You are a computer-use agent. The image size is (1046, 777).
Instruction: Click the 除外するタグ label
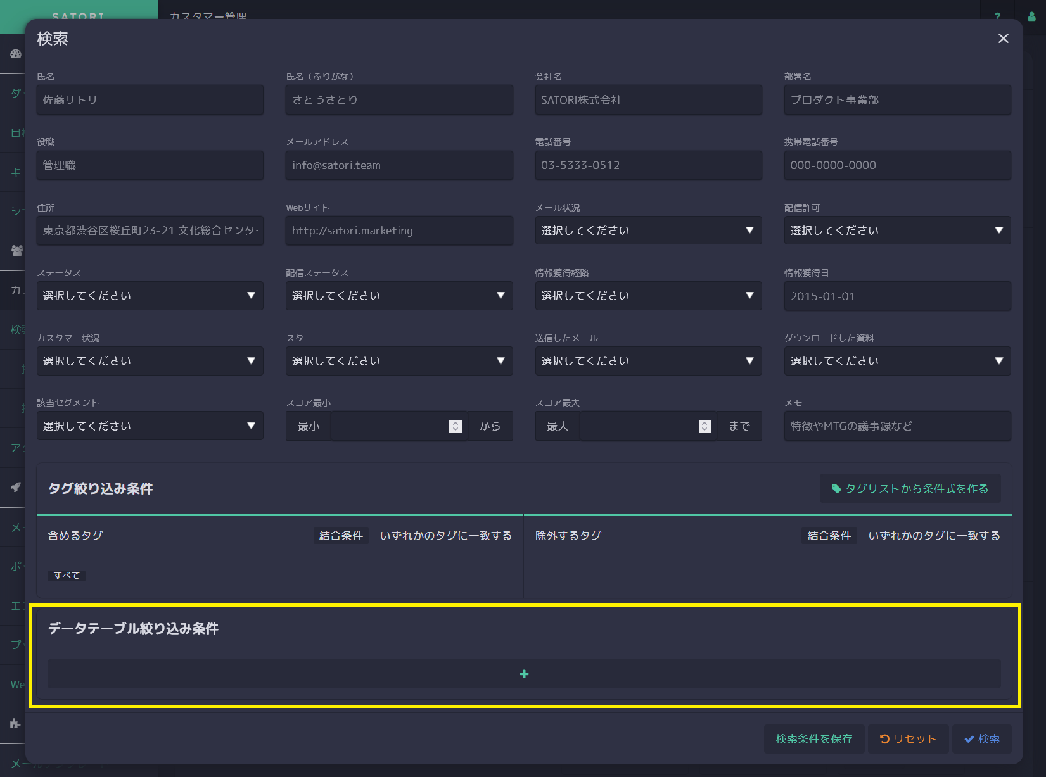[x=568, y=536]
